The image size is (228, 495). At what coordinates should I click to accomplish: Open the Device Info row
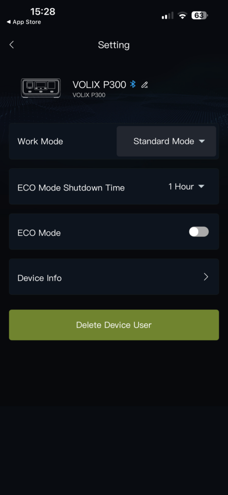click(x=114, y=277)
